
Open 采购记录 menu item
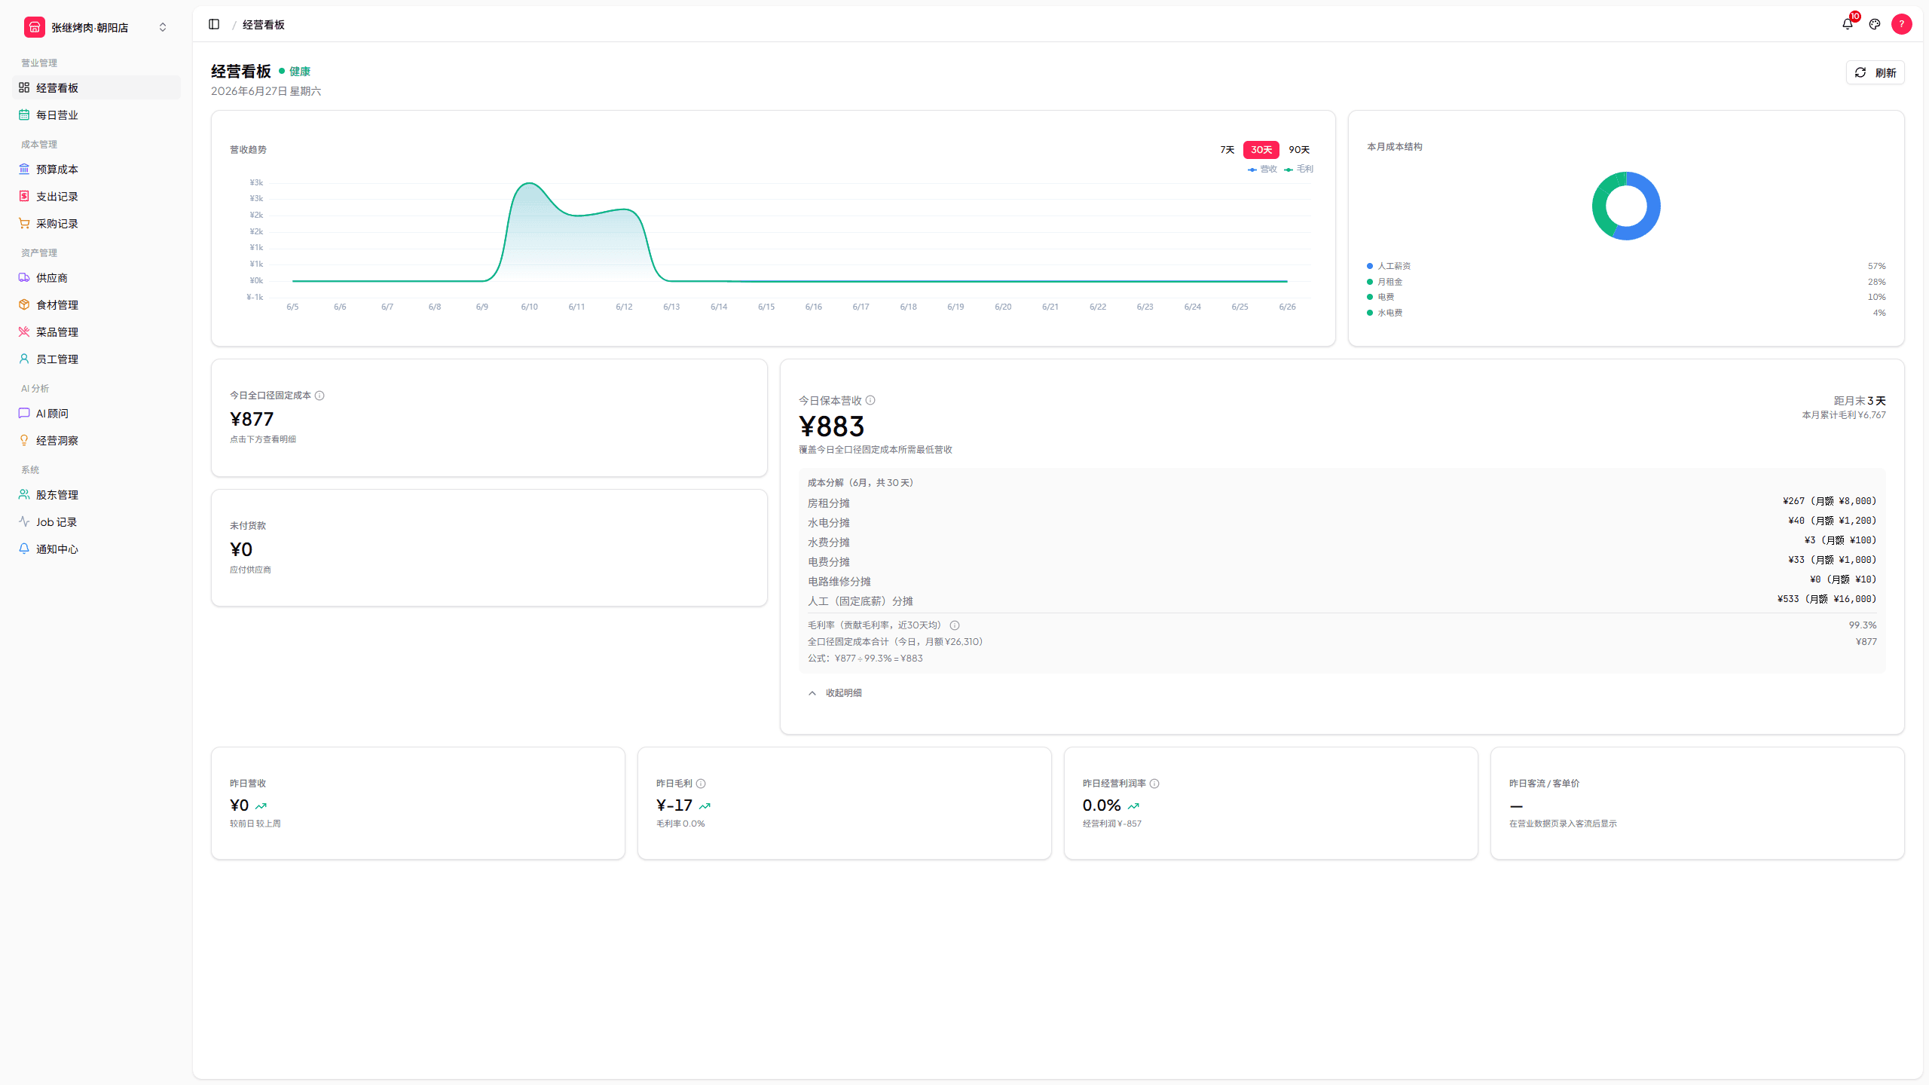click(96, 223)
